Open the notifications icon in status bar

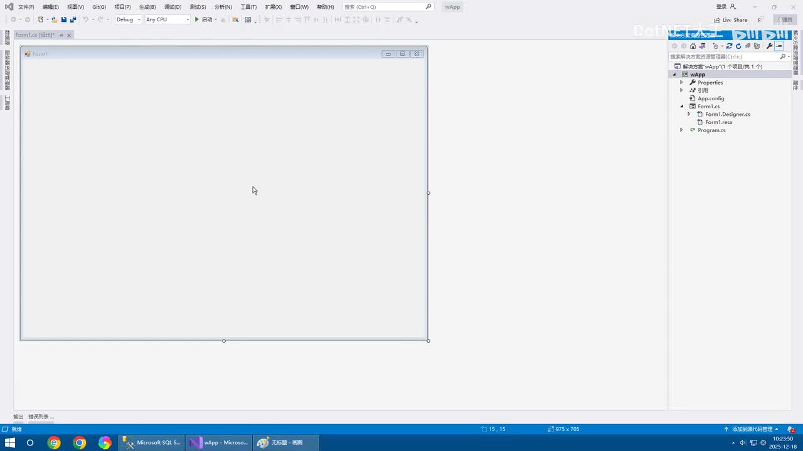pyautogui.click(x=791, y=429)
